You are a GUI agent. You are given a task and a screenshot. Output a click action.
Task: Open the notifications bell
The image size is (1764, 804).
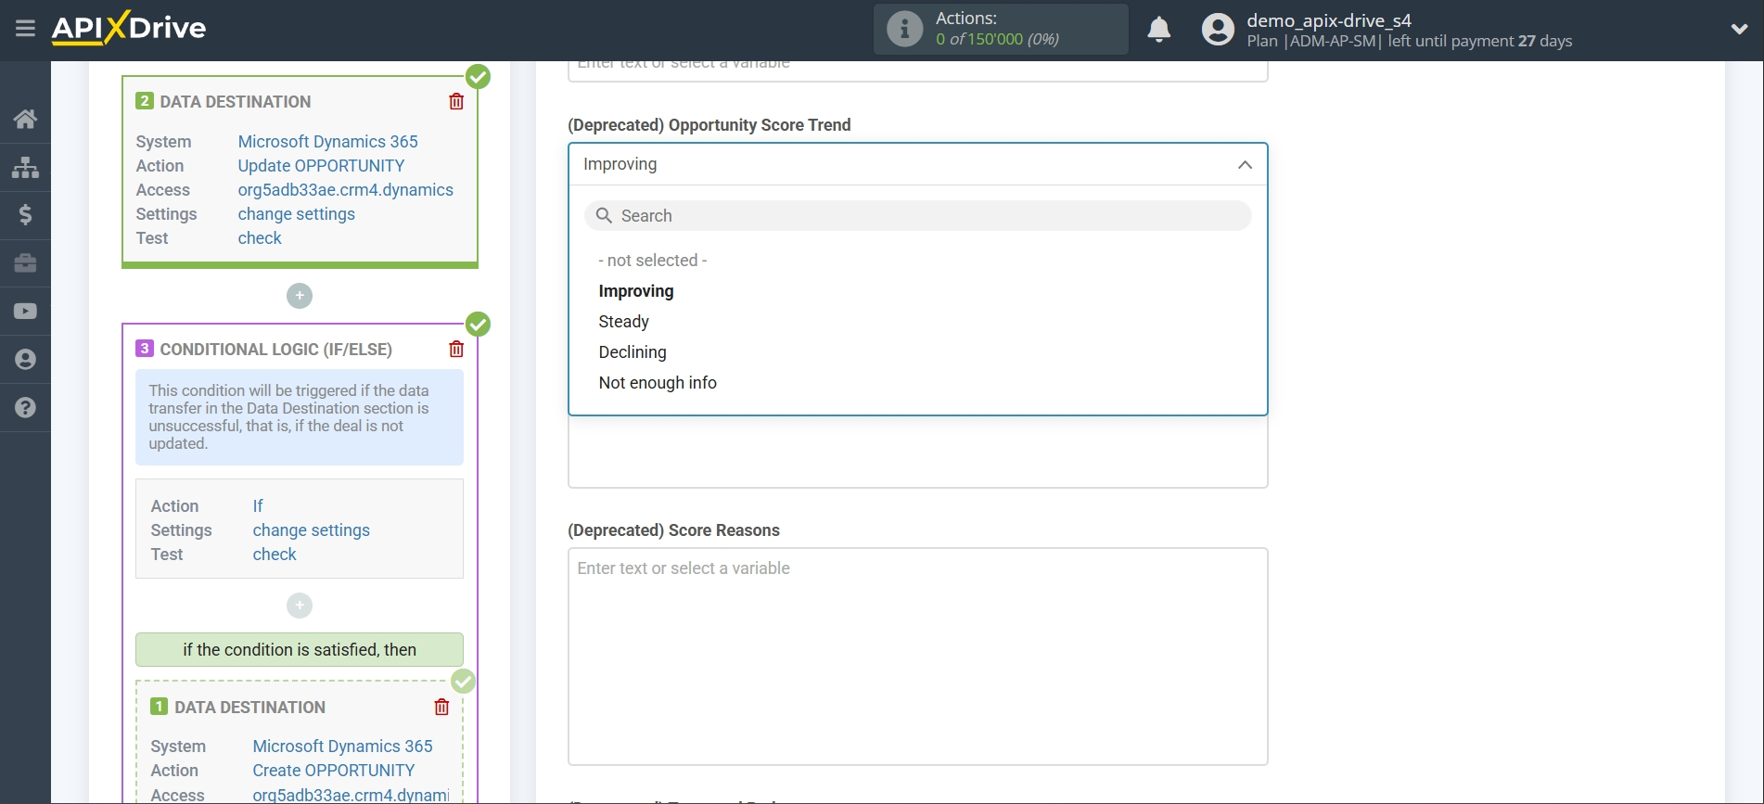pyautogui.click(x=1158, y=30)
